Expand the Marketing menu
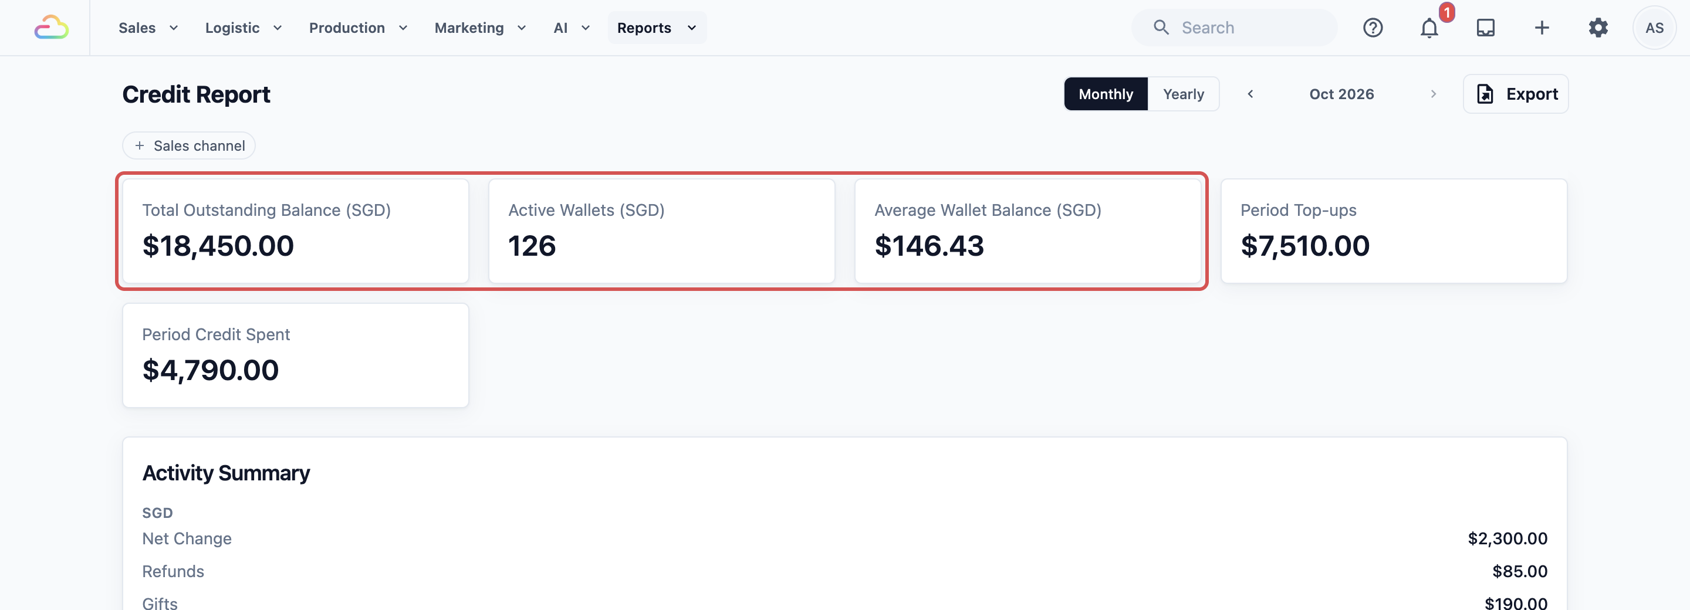The image size is (1690, 610). pyautogui.click(x=480, y=28)
